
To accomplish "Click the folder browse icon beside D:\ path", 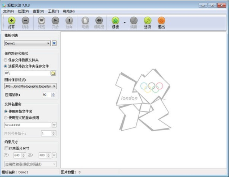I will [53, 73].
